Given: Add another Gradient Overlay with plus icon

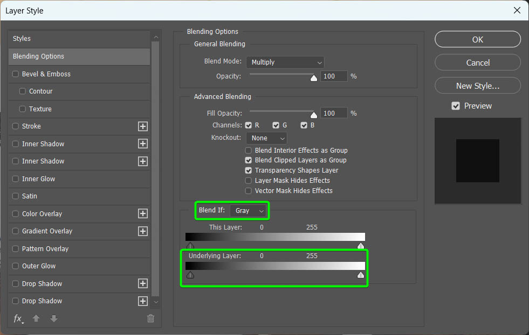Looking at the screenshot, I should coord(143,231).
